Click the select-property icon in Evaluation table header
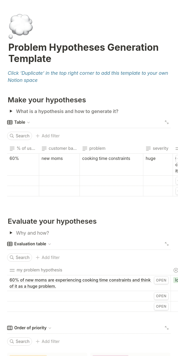Screen dimensions: 178x356 pos(176,270)
